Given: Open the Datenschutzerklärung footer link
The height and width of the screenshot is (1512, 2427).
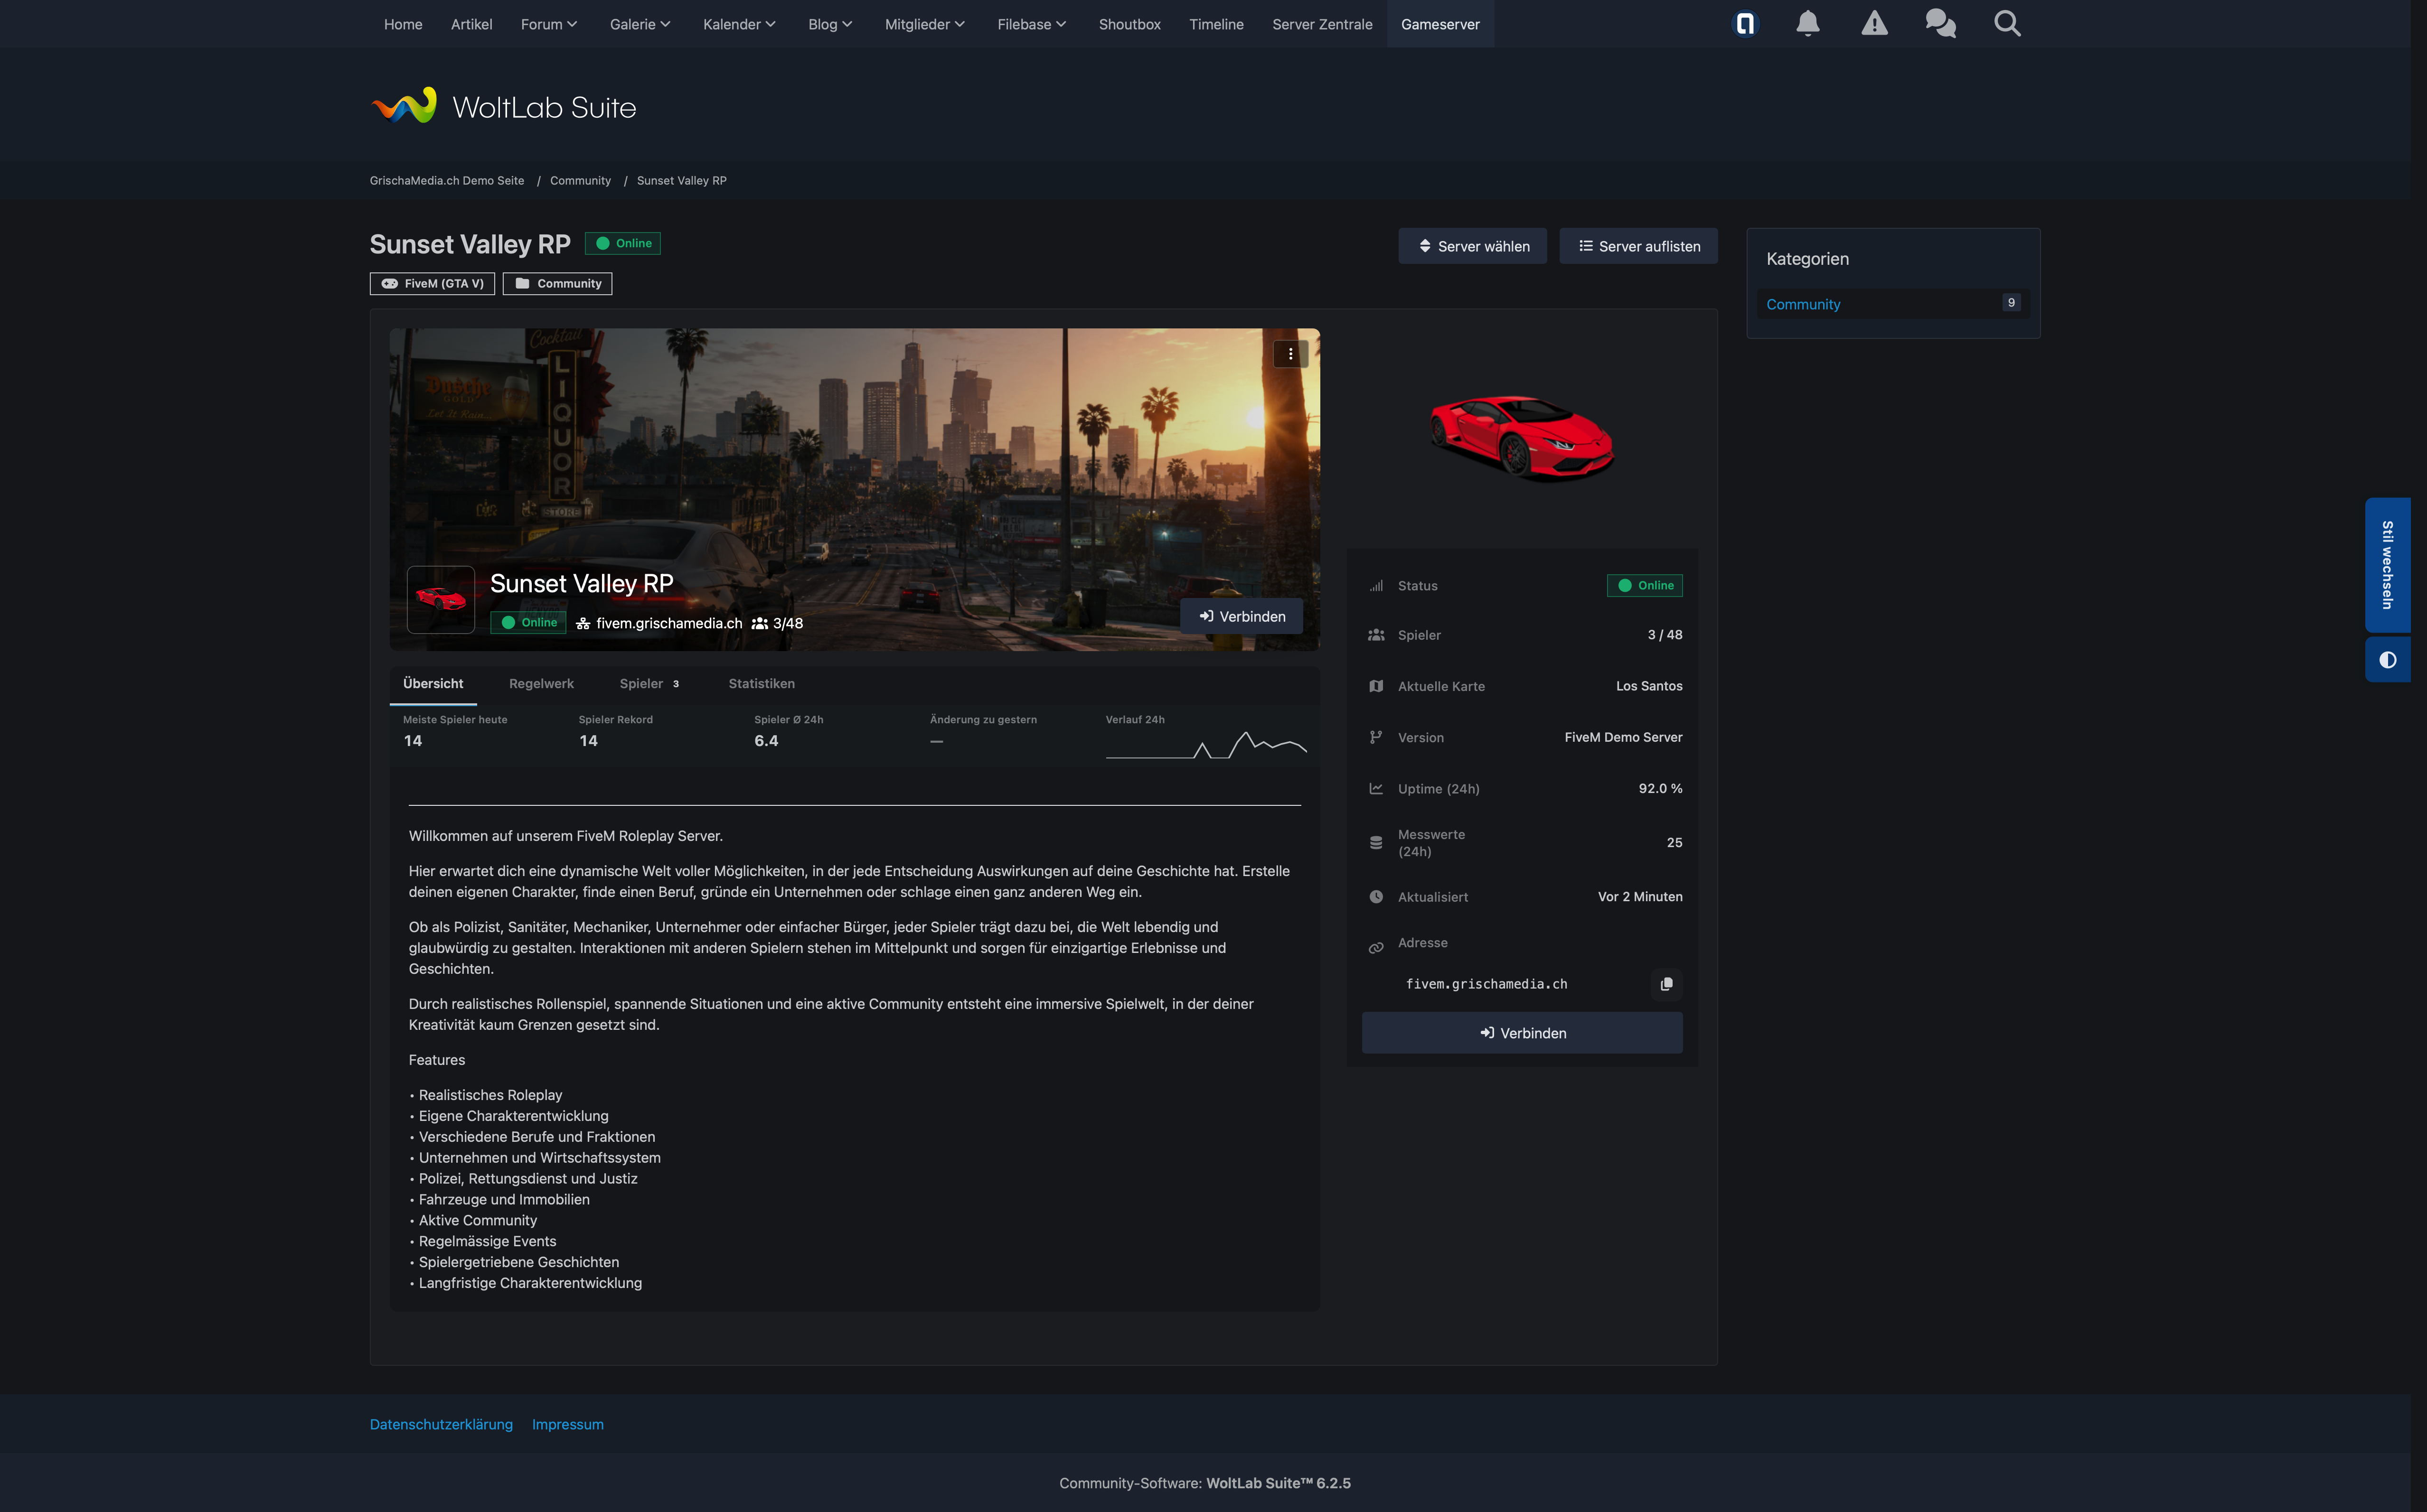Looking at the screenshot, I should 441,1424.
